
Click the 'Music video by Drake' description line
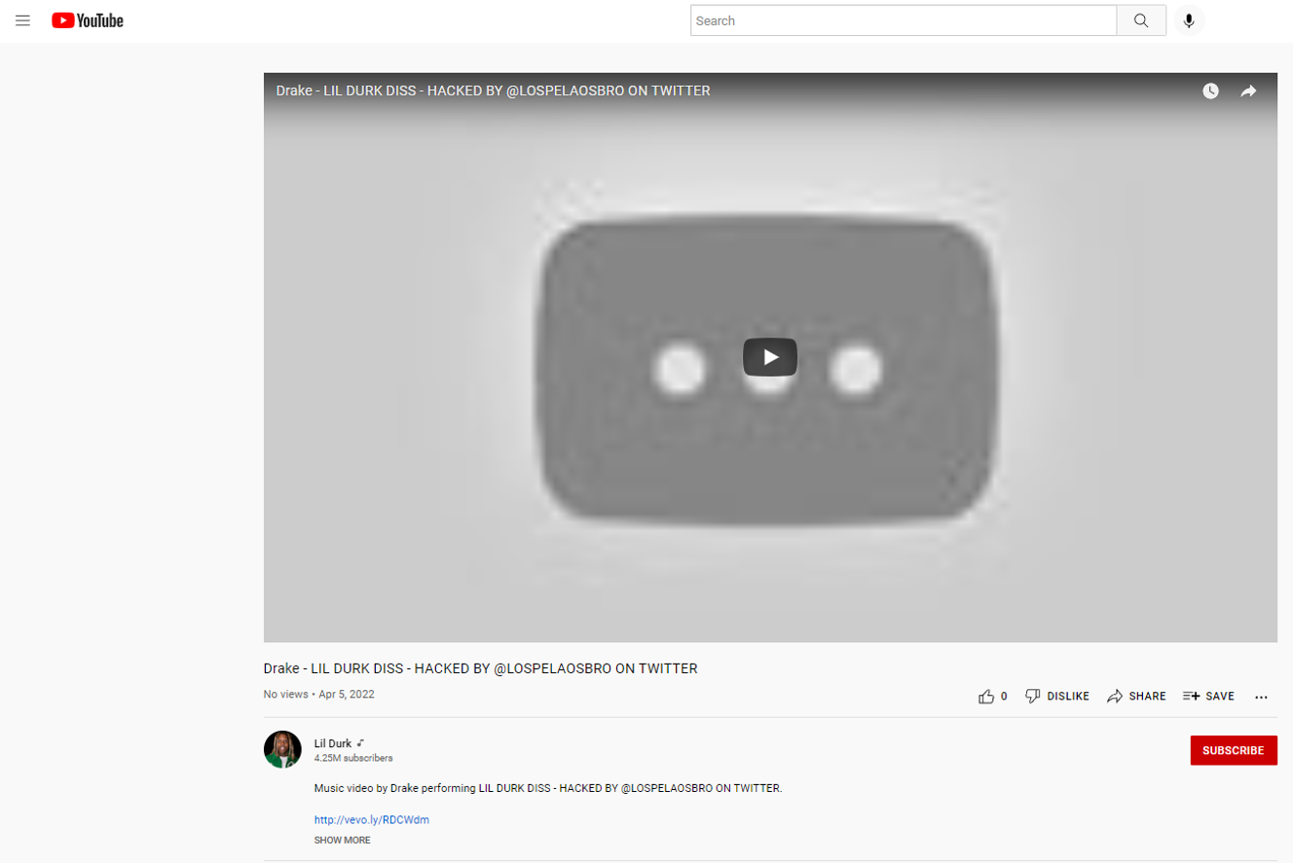click(548, 788)
